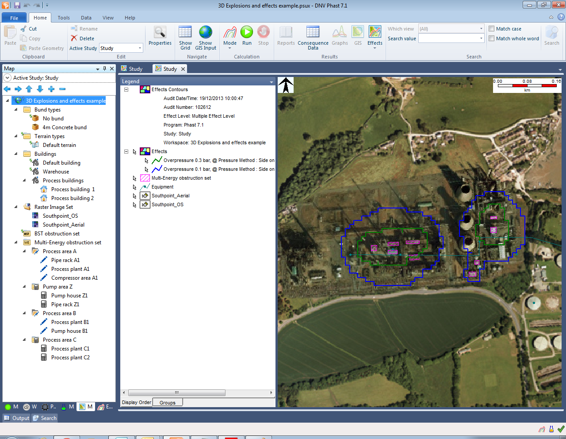Viewport: 566px width, 439px height.
Task: Enable the Match whole word checkbox
Action: (491, 39)
